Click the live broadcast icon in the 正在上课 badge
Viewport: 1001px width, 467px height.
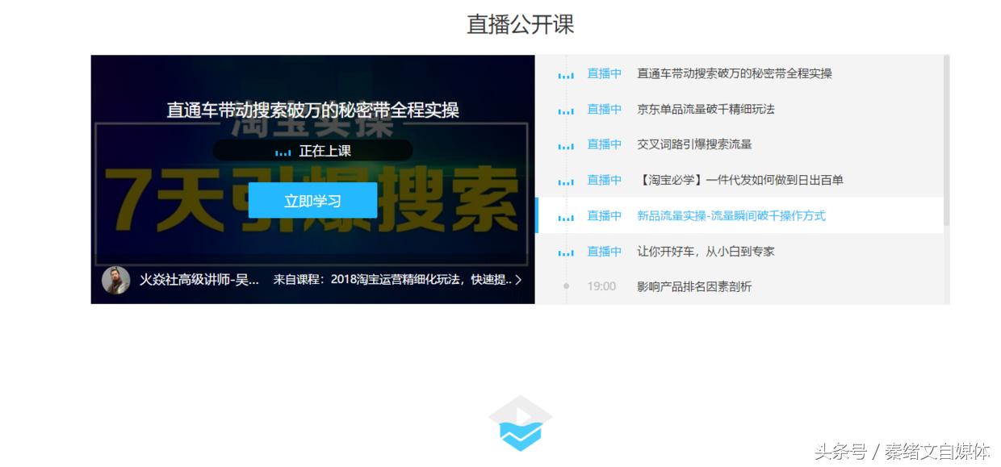coord(281,150)
